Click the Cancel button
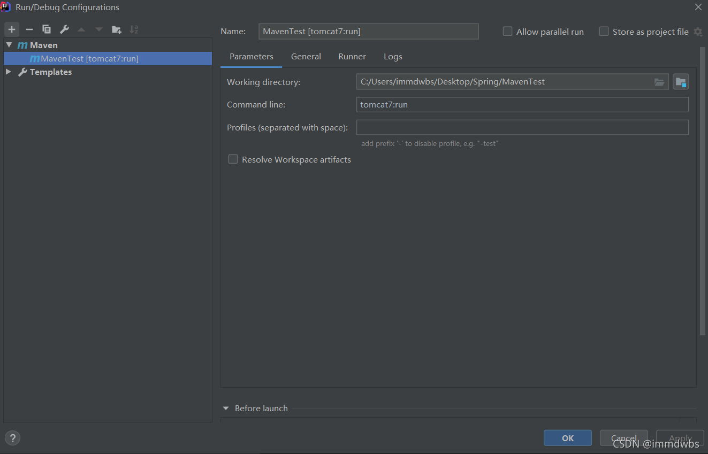The image size is (708, 454). click(x=624, y=438)
